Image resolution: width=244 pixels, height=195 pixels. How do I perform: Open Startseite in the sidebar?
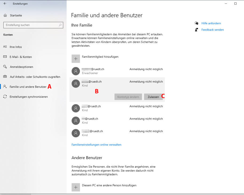point(16,15)
